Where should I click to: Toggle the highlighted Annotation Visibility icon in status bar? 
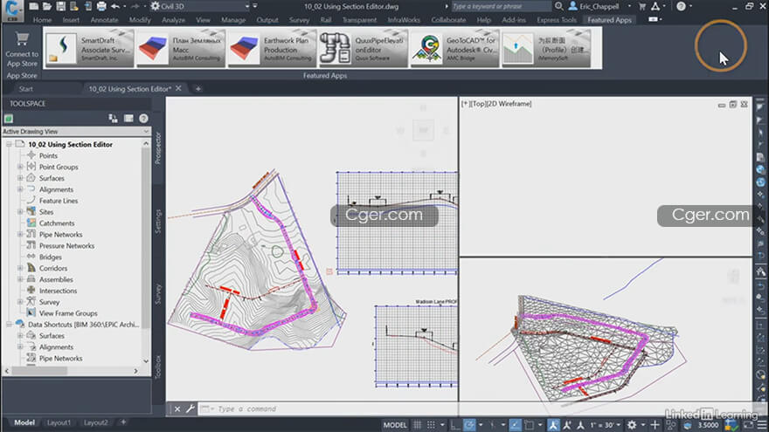[x=553, y=425]
